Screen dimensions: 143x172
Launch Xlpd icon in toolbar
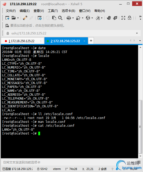pos(115,18)
